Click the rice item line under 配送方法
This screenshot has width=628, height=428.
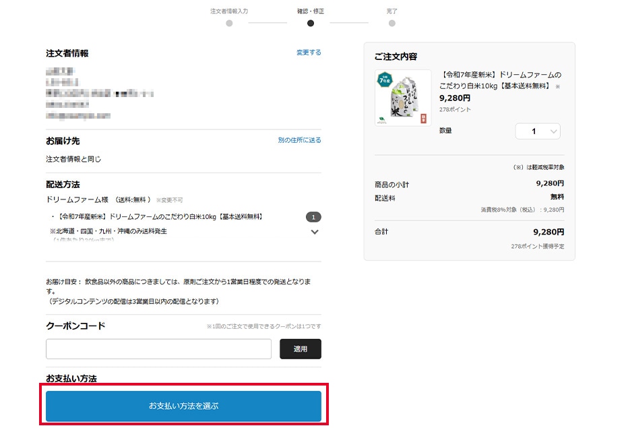point(158,217)
